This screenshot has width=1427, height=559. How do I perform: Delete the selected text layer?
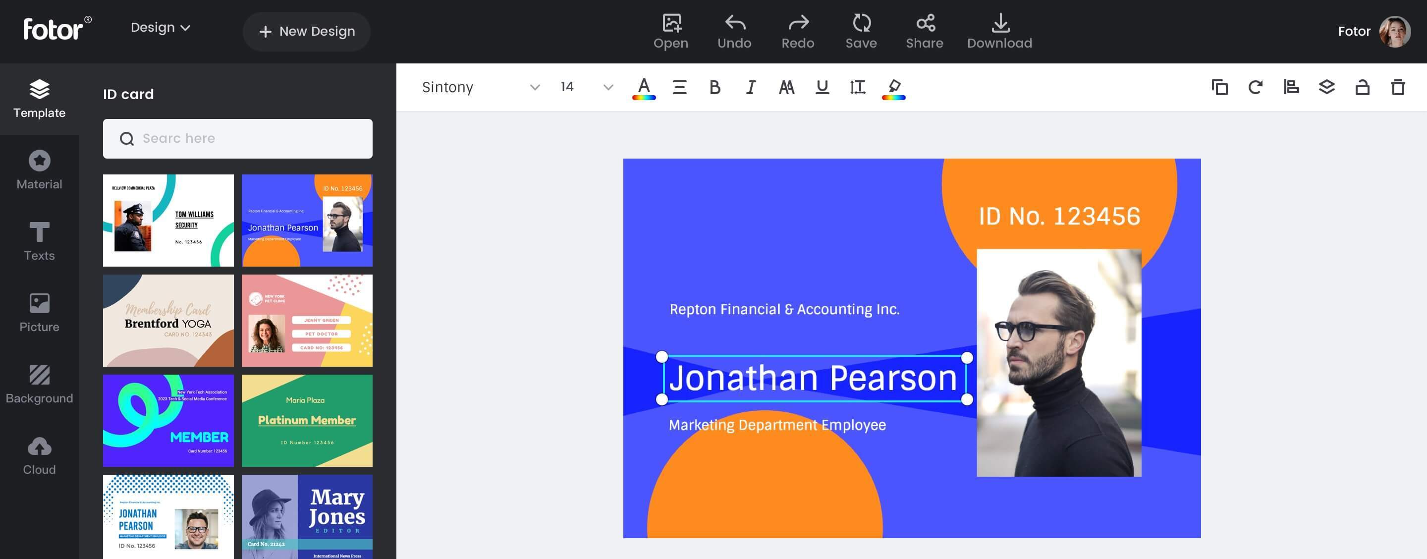point(1398,87)
